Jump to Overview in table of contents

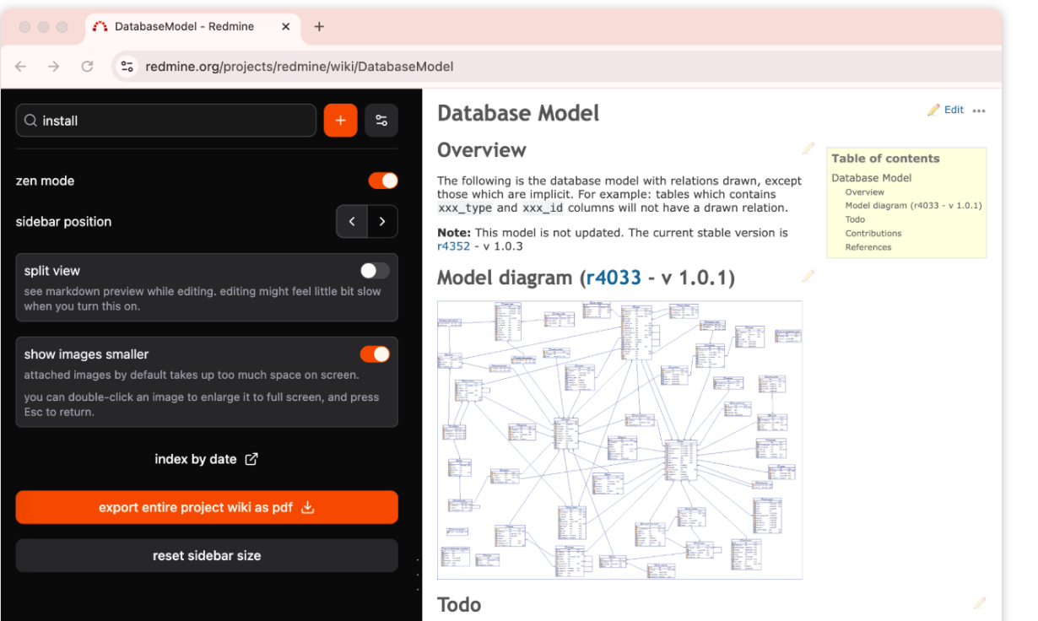[x=865, y=192]
